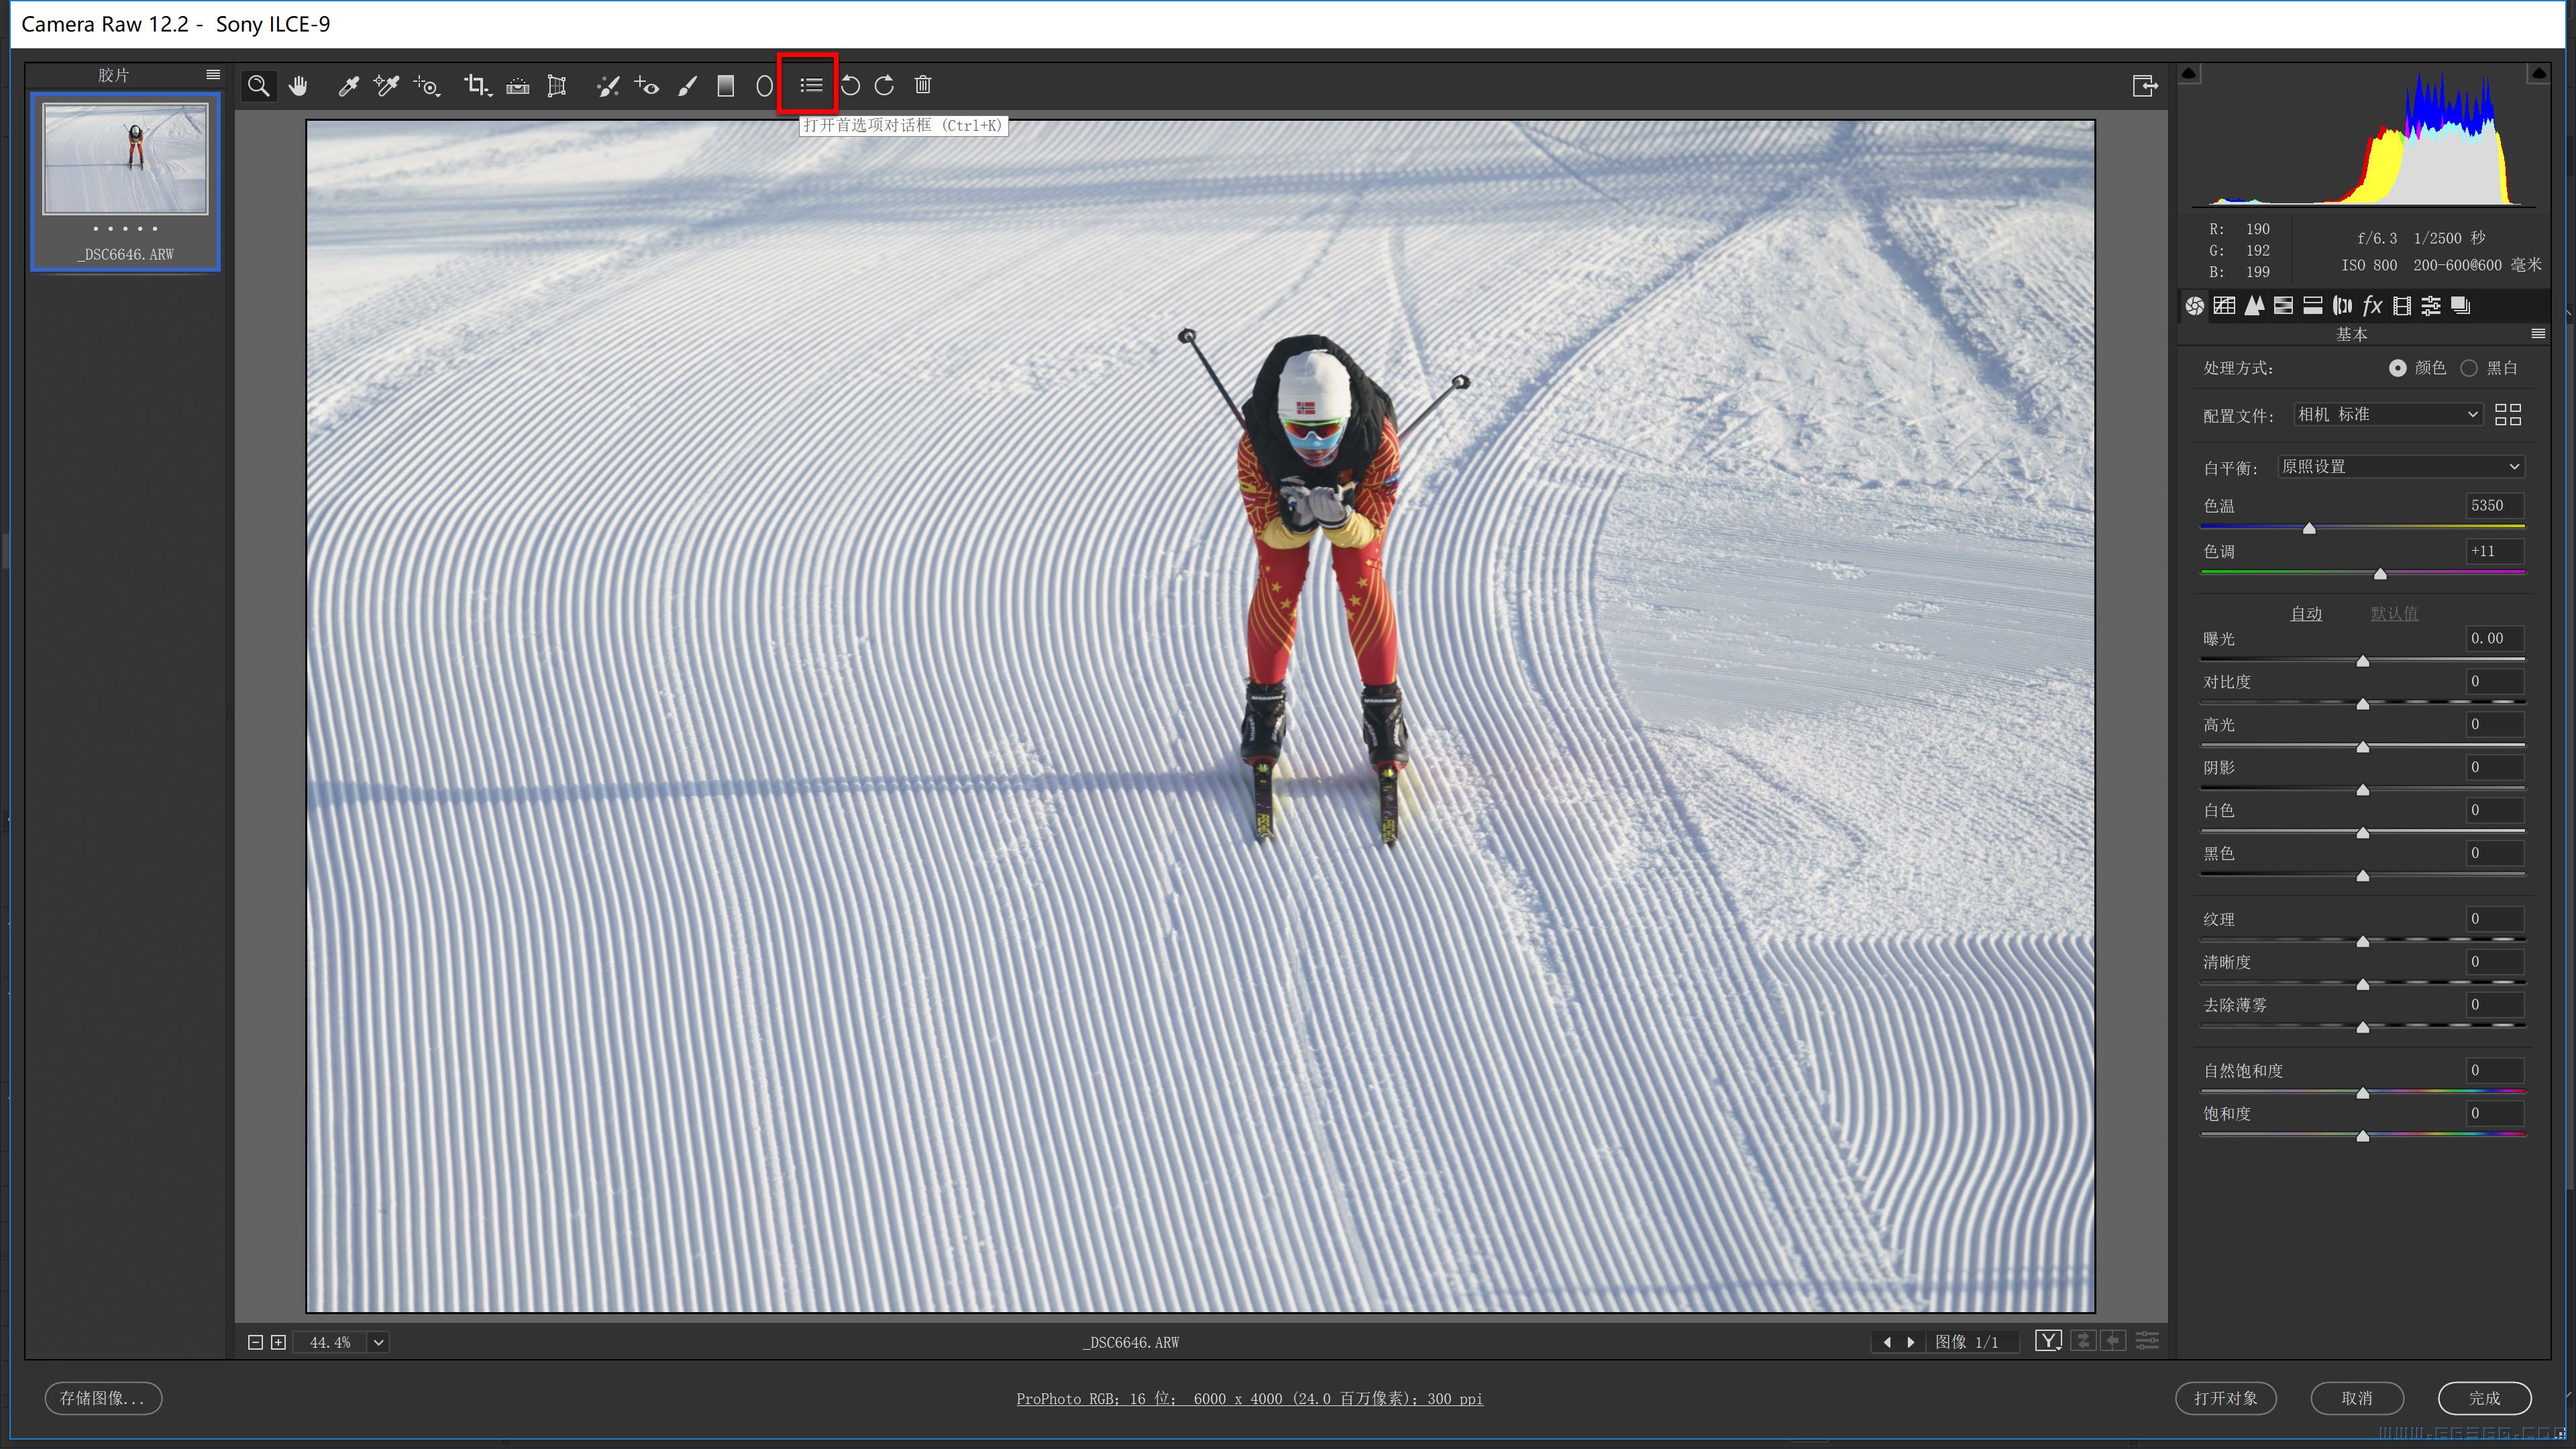The width and height of the screenshot is (2576, 1449).
Task: Select the Targeted Adjustment tool
Action: click(427, 86)
